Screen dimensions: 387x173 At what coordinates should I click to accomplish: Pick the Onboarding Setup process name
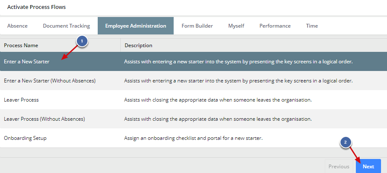point(25,138)
